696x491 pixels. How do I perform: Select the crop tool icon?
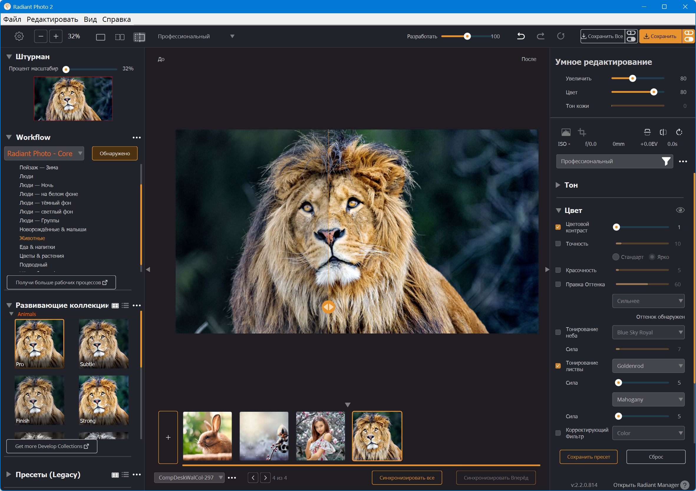coord(582,132)
